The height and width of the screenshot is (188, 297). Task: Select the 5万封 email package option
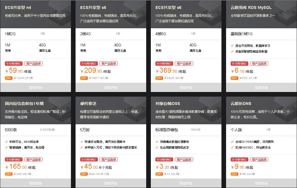85,130
